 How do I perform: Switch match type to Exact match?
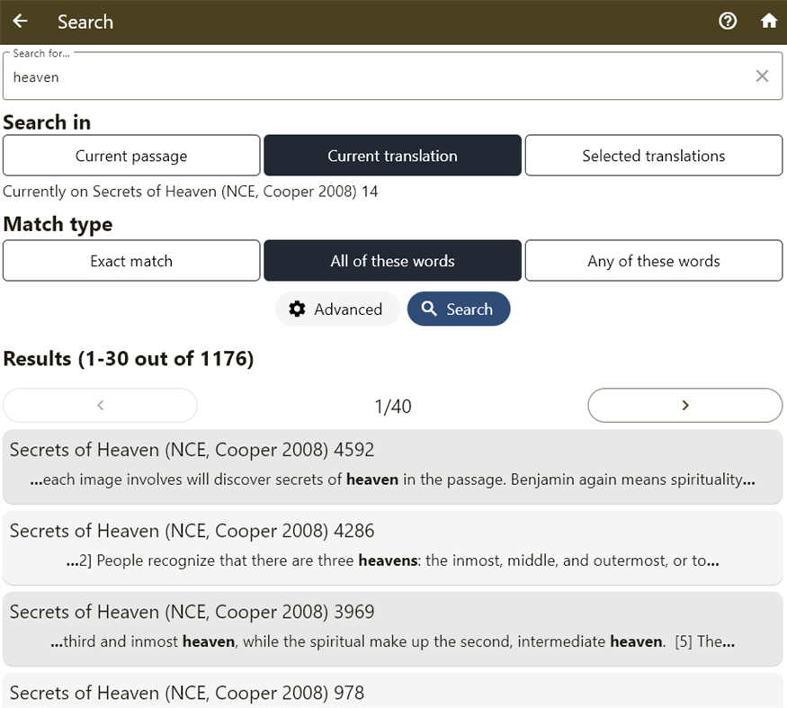point(130,261)
